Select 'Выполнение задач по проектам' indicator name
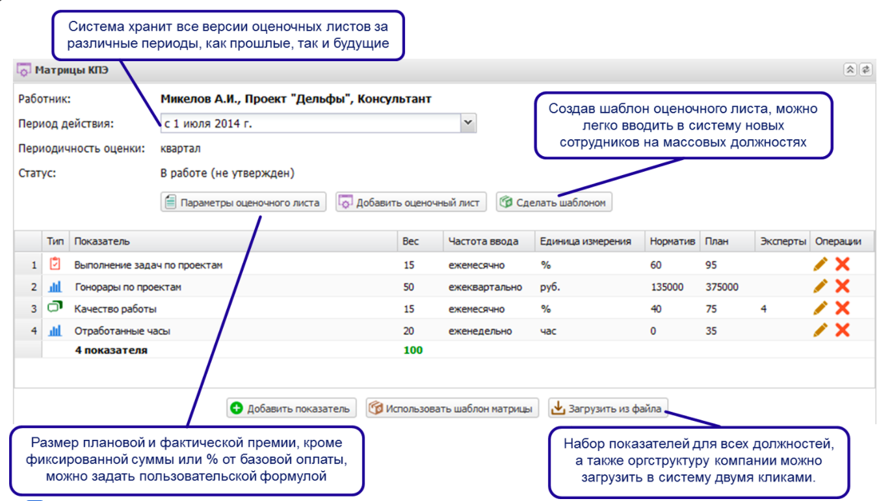Viewport: 879px width, 501px height. pyautogui.click(x=148, y=265)
